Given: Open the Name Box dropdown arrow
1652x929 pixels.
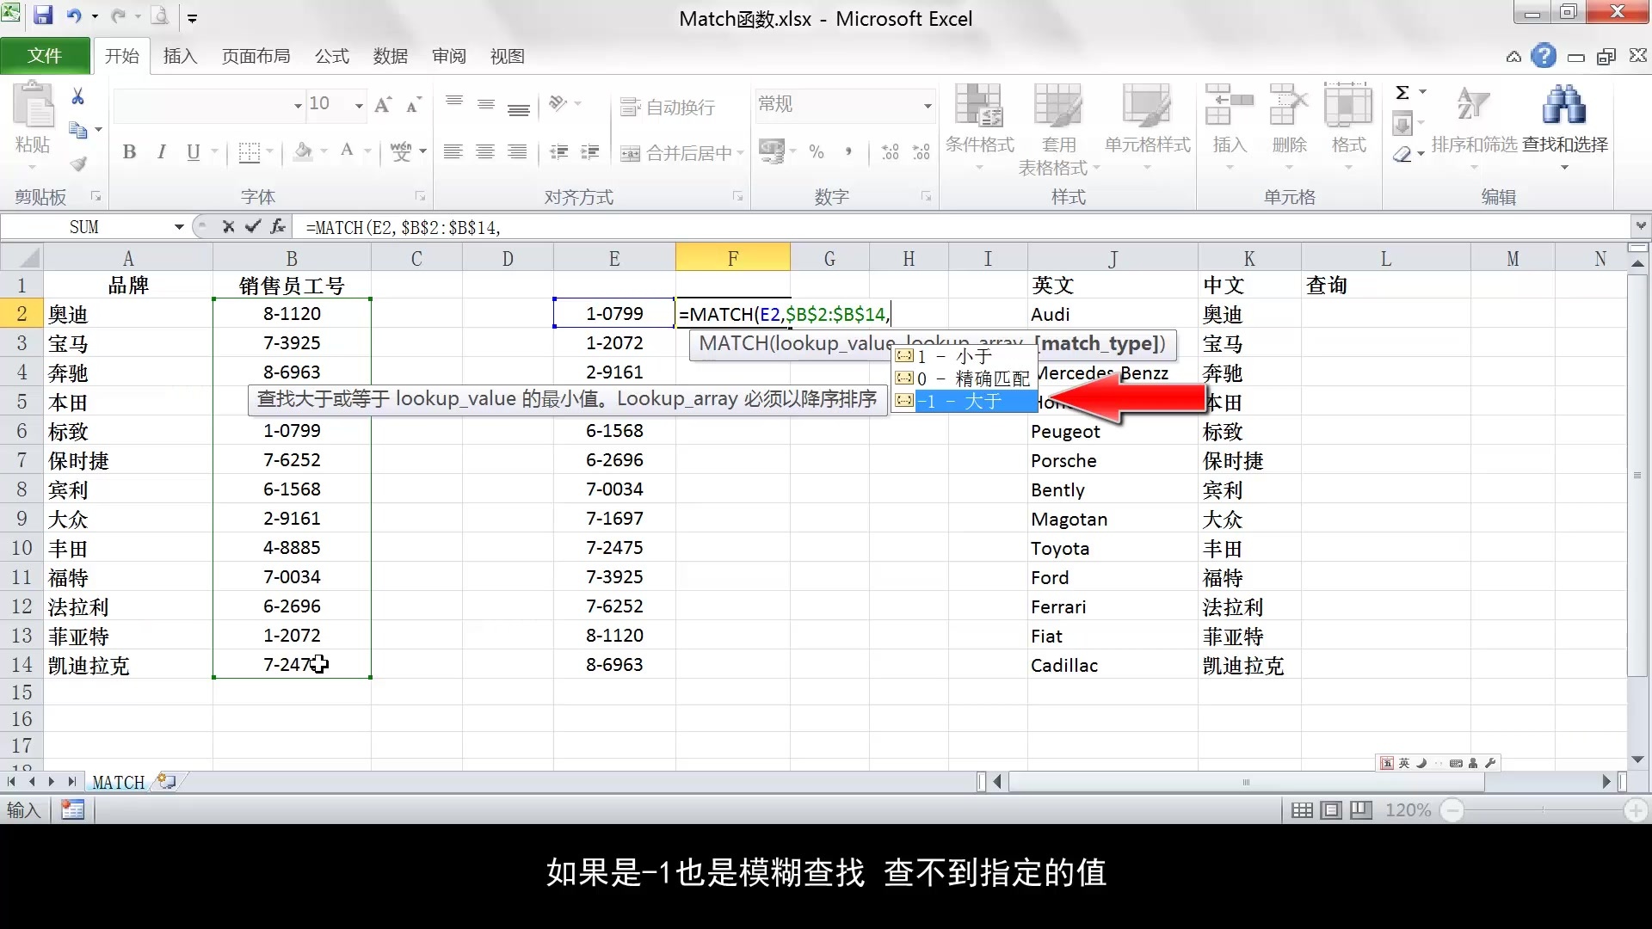Looking at the screenshot, I should 179,227.
